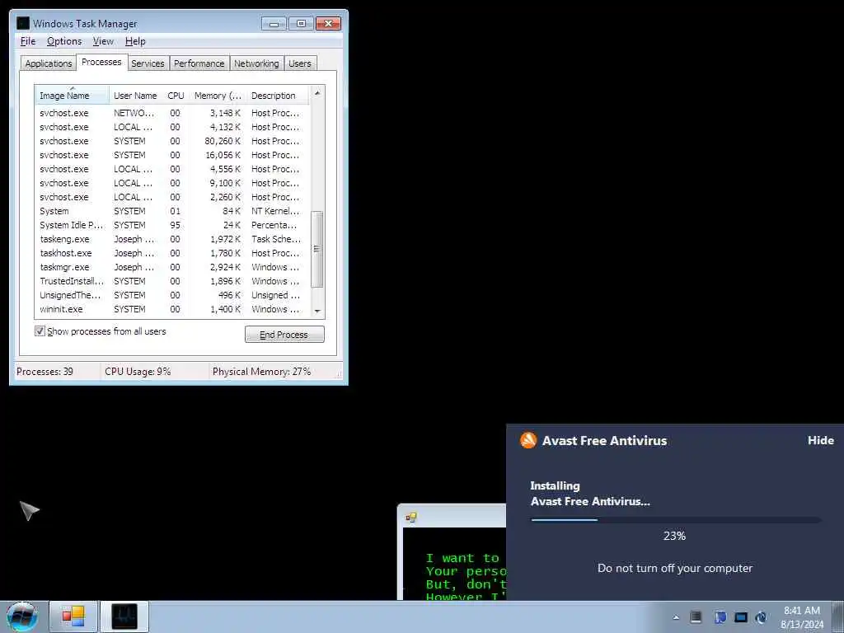
Task: Hide the Avast installer panel
Action: [820, 440]
